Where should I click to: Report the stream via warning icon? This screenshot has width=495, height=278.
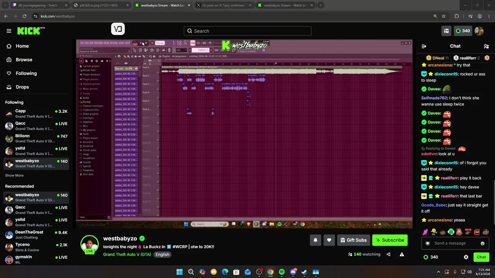402,254
